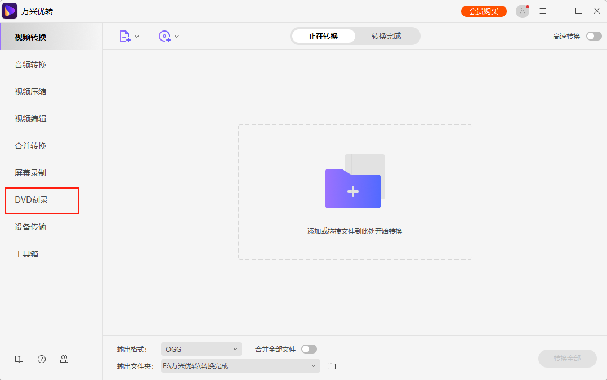Click the Add DVD disc icon
Screen dimensions: 607x380
point(165,35)
